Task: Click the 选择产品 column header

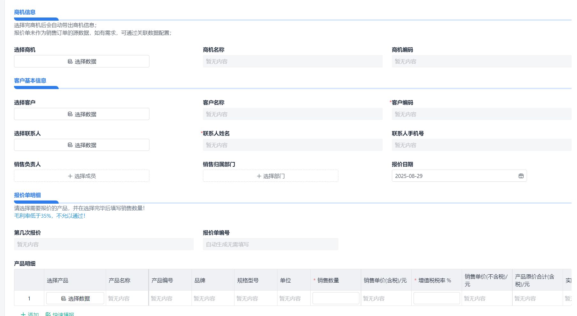Action: (75, 280)
